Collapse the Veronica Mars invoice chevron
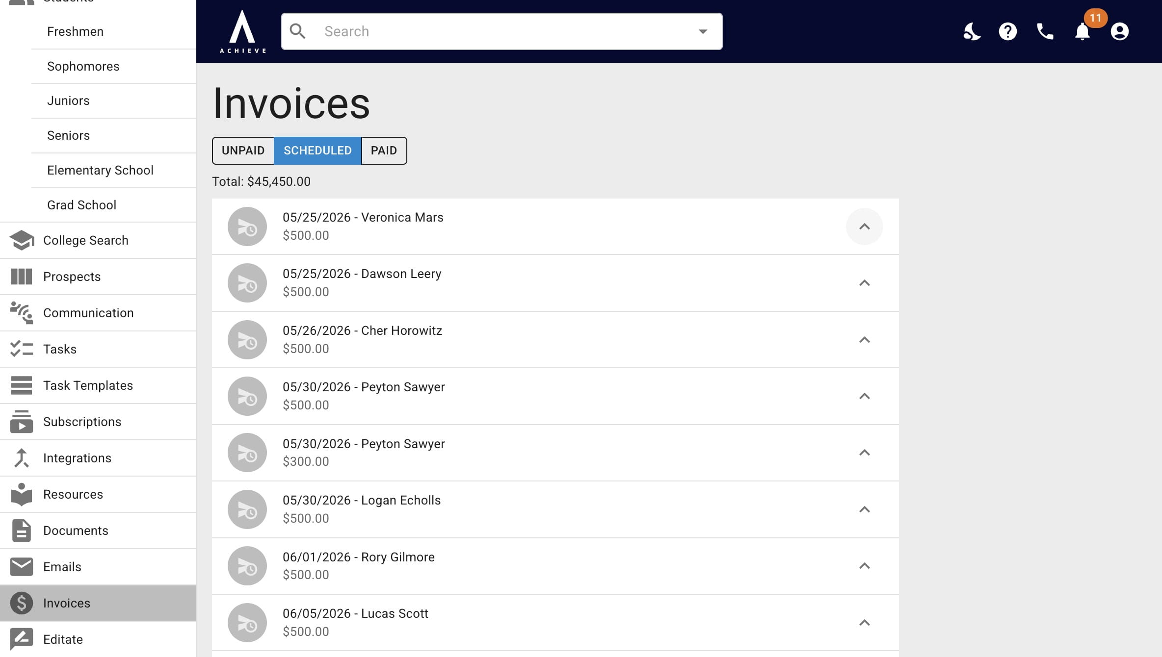Image resolution: width=1162 pixels, height=657 pixels. coord(865,227)
